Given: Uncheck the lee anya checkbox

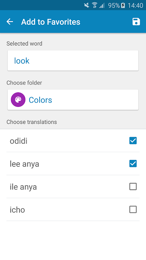Looking at the screenshot, I should (133, 163).
